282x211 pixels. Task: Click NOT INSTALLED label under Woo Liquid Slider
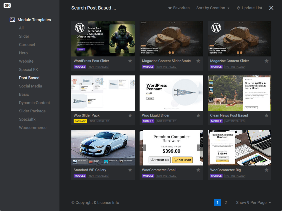click(167, 121)
